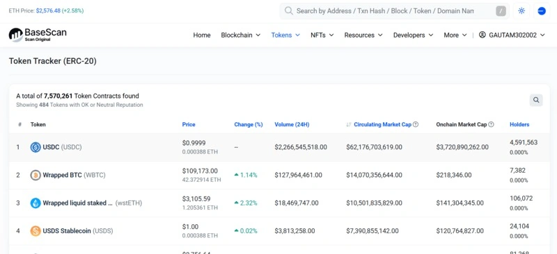Sort by Circulating Market Cap column
Image resolution: width=557 pixels, height=254 pixels.
pyautogui.click(x=382, y=124)
